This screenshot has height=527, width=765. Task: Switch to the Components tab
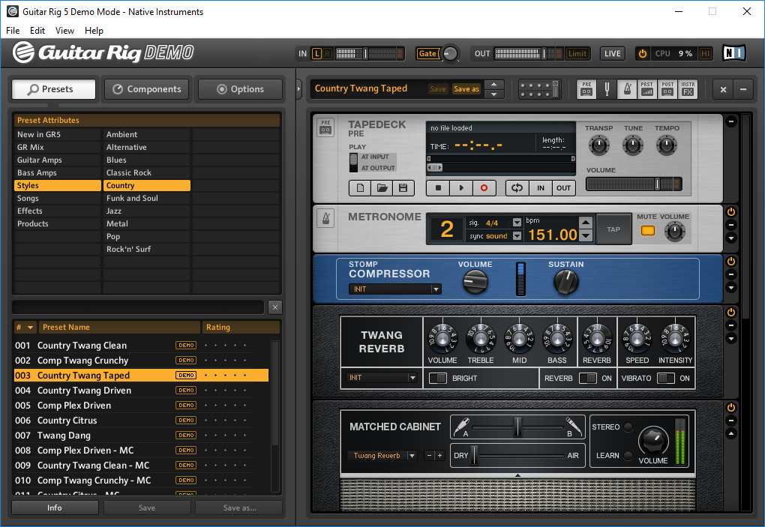coord(147,89)
